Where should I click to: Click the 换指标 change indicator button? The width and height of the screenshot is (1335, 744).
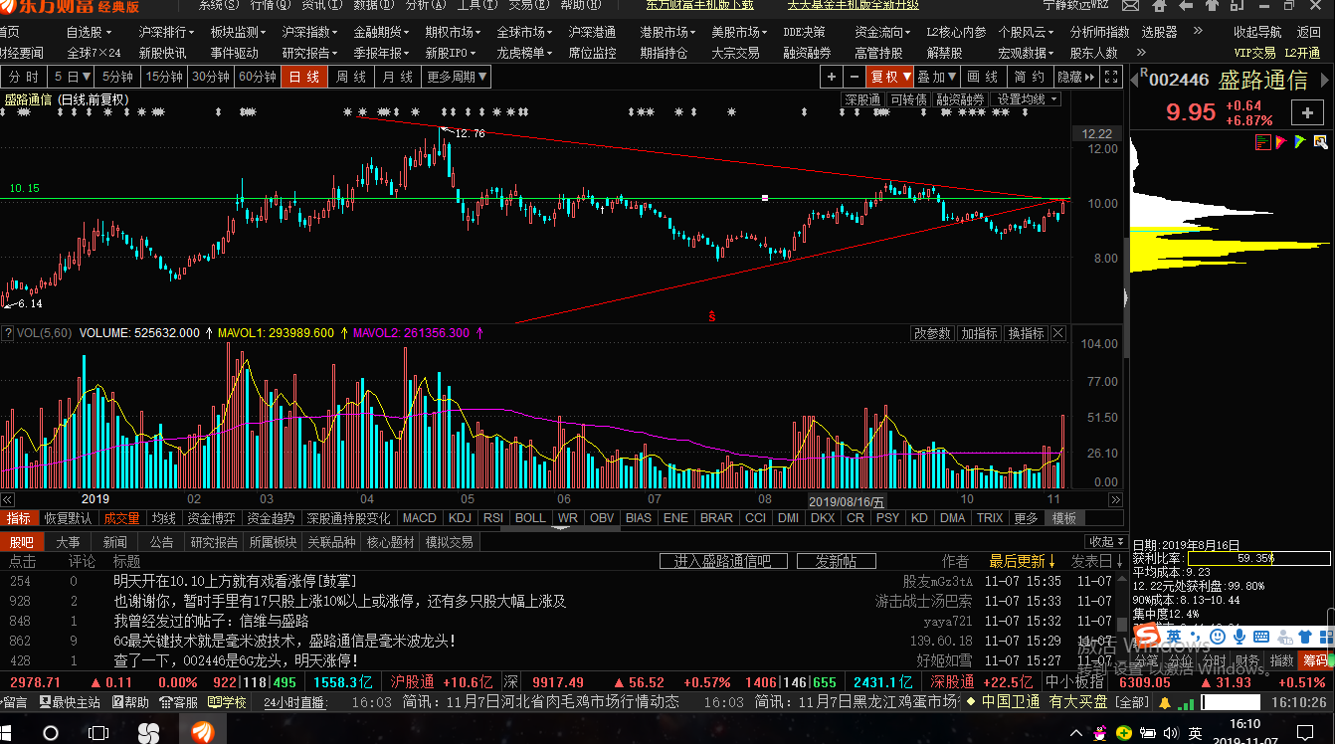[x=1026, y=333]
